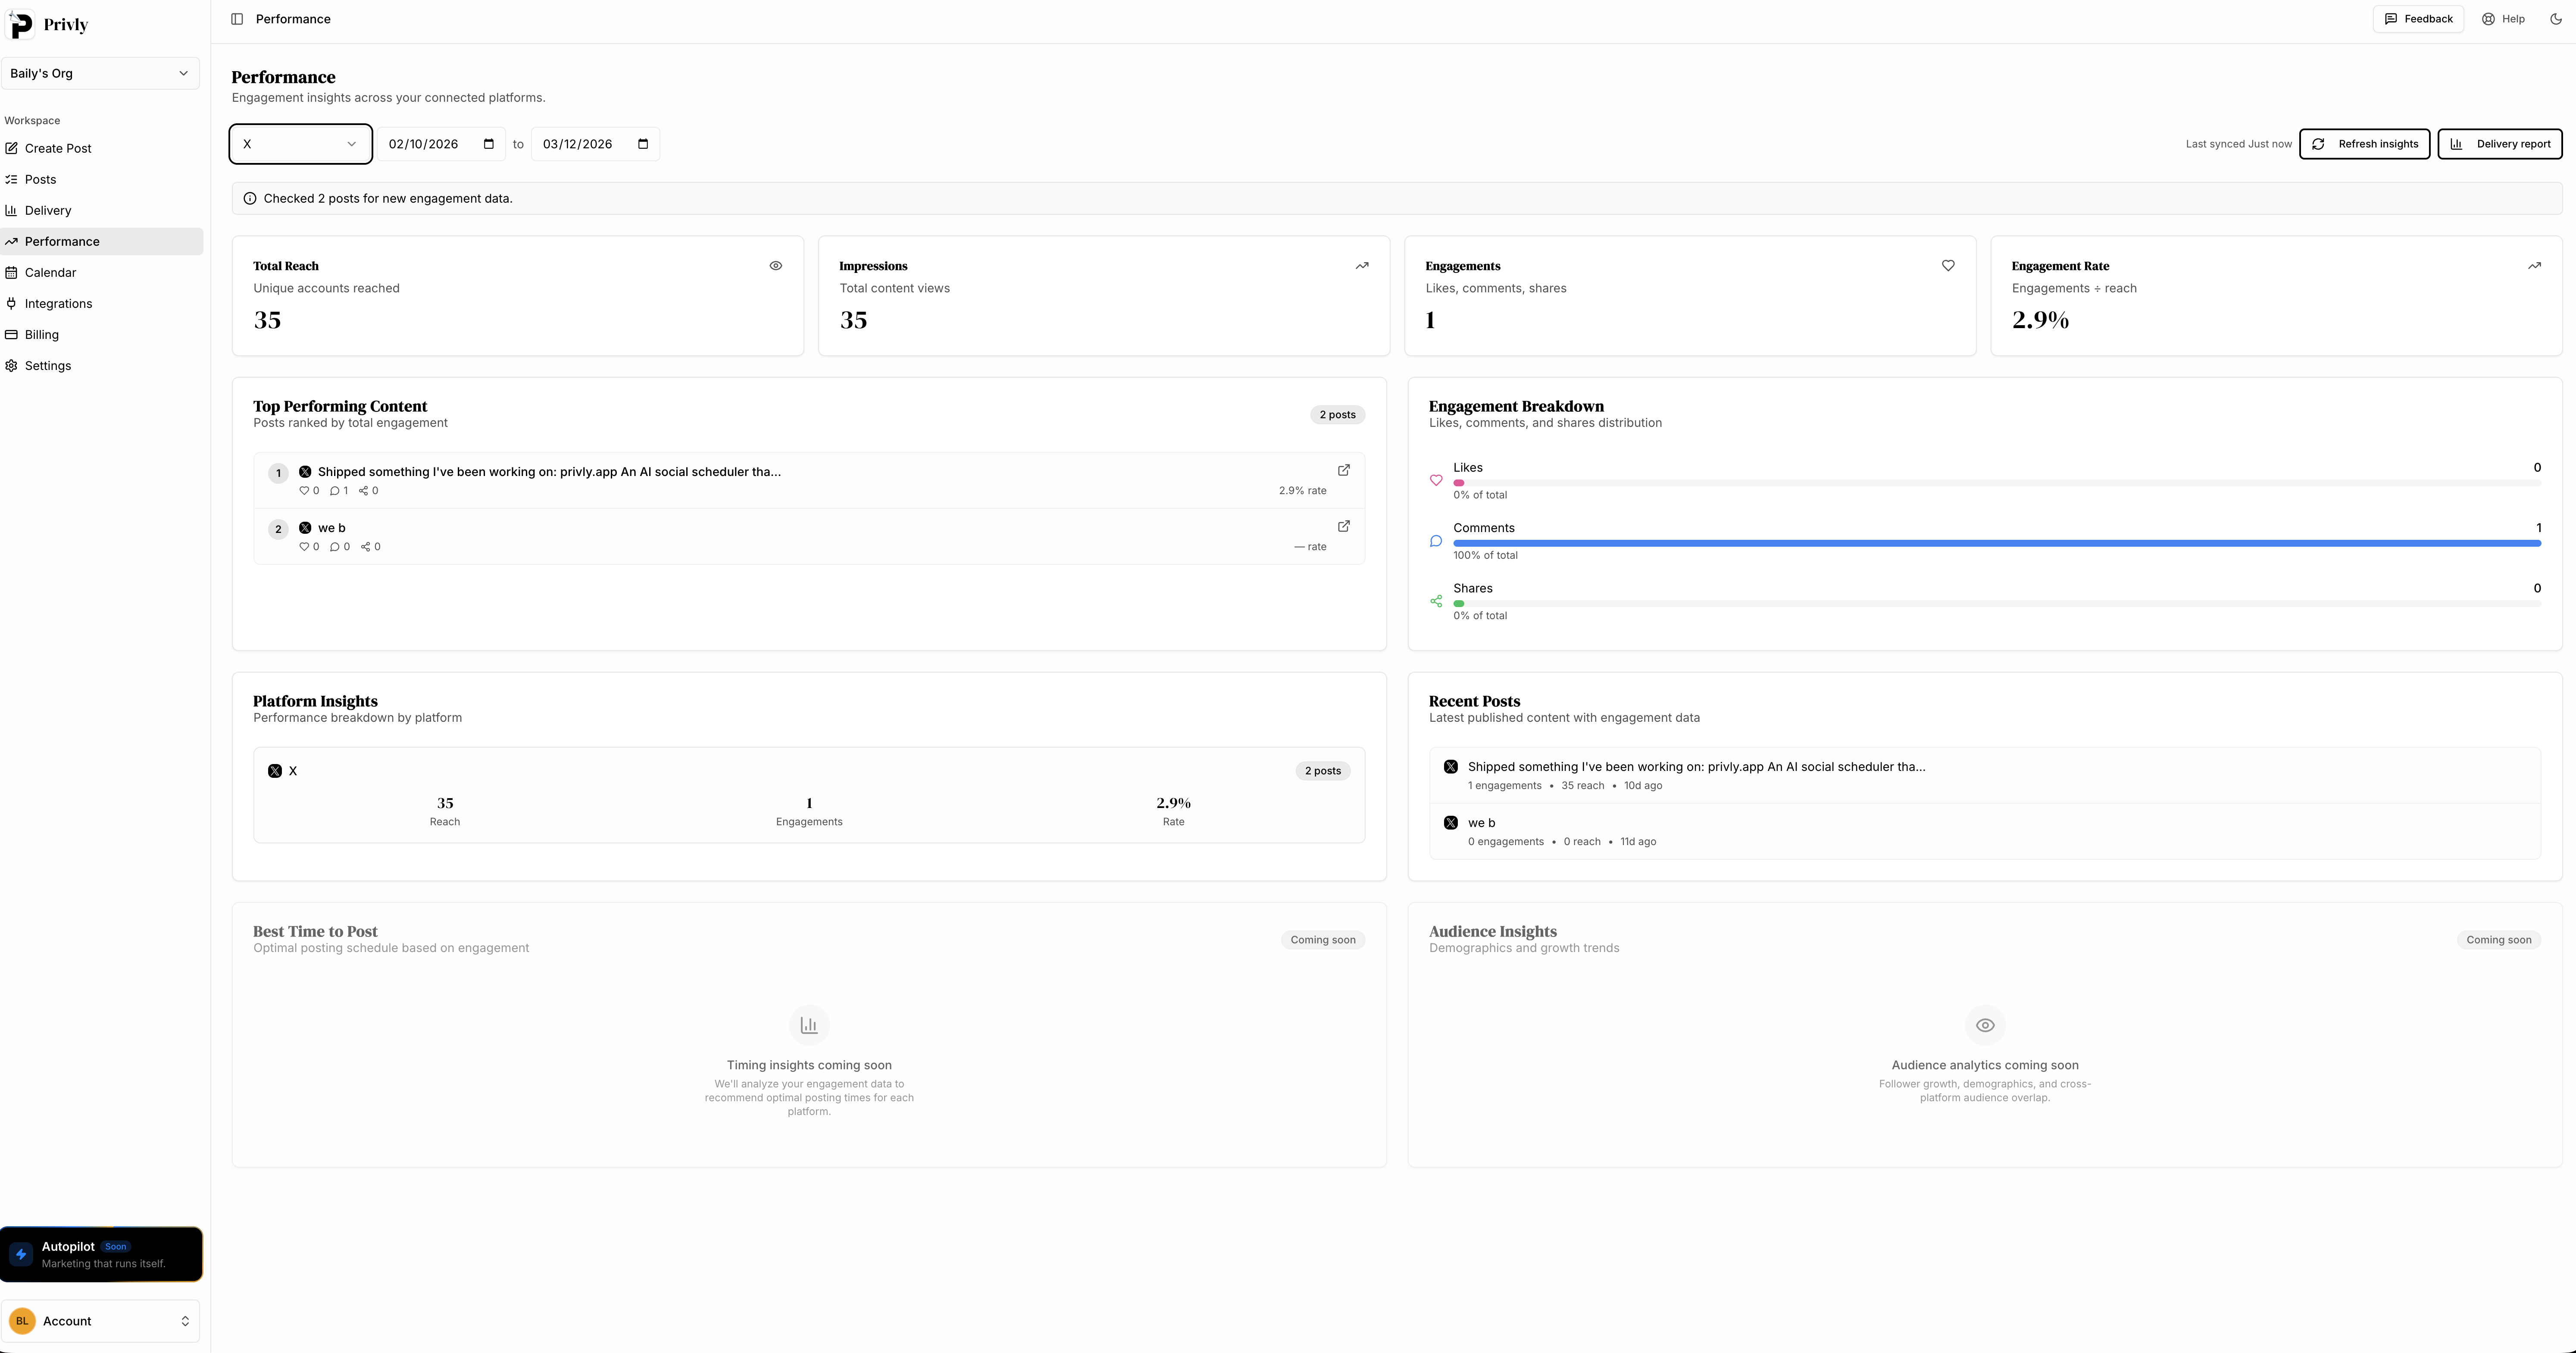
Task: Click the Autopilot promo card
Action: pyautogui.click(x=101, y=1254)
